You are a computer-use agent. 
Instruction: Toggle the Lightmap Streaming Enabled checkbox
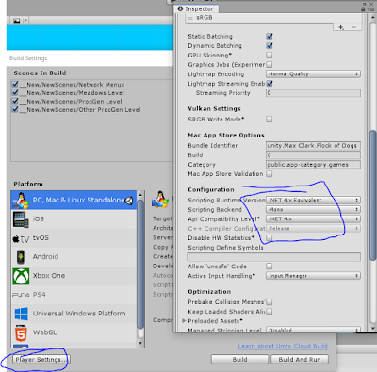pos(270,84)
